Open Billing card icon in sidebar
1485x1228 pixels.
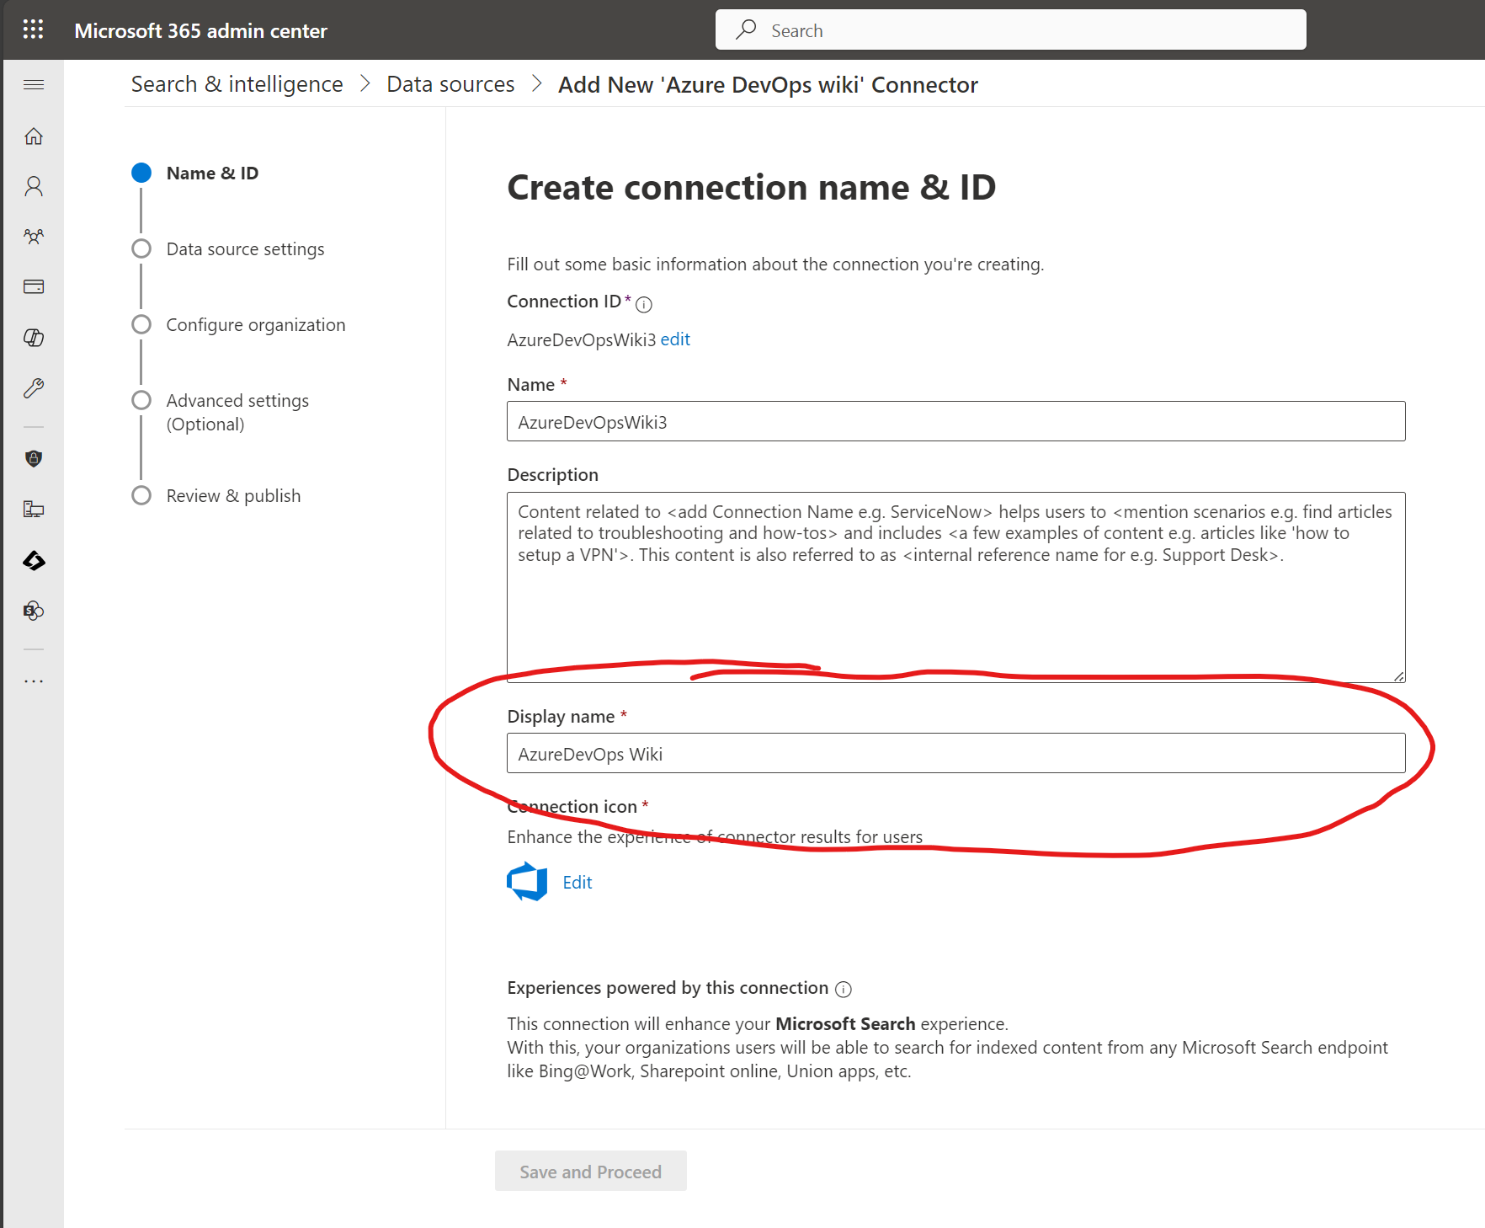click(34, 287)
